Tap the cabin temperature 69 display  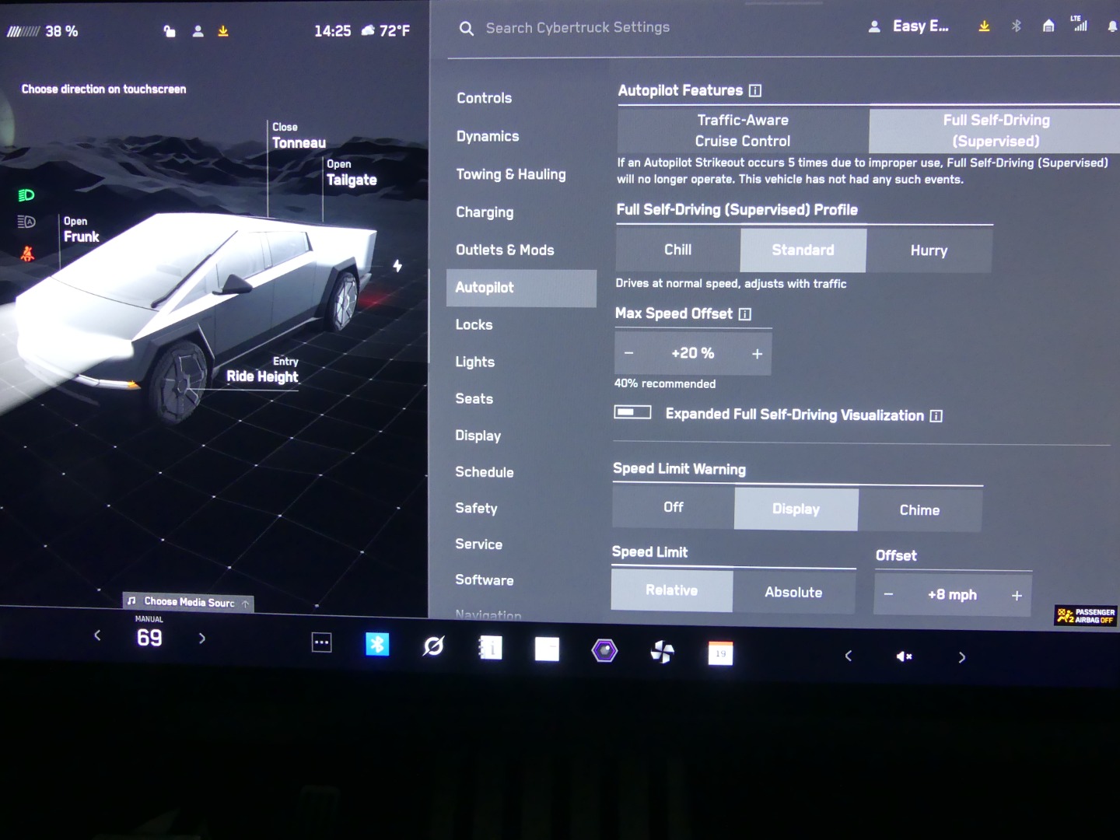click(x=149, y=638)
